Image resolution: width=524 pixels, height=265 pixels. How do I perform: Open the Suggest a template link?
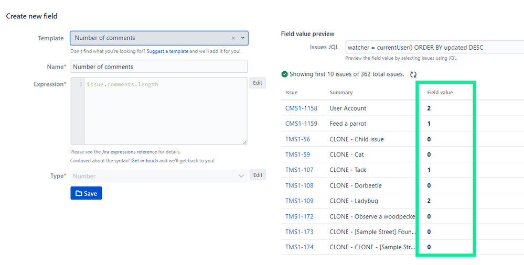pos(167,51)
